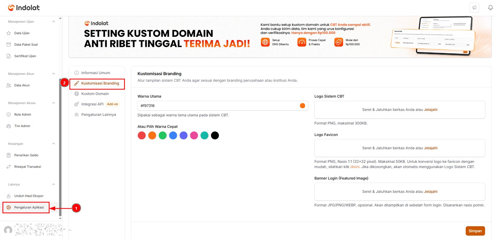This screenshot has width=495, height=239.
Task: Pick the black quick color
Action: pos(215,135)
